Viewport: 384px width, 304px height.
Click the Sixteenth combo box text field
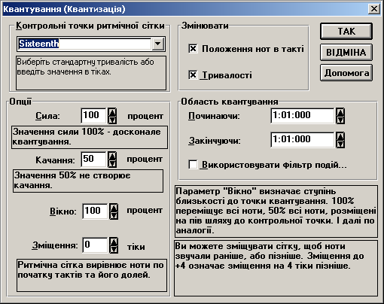84,44
